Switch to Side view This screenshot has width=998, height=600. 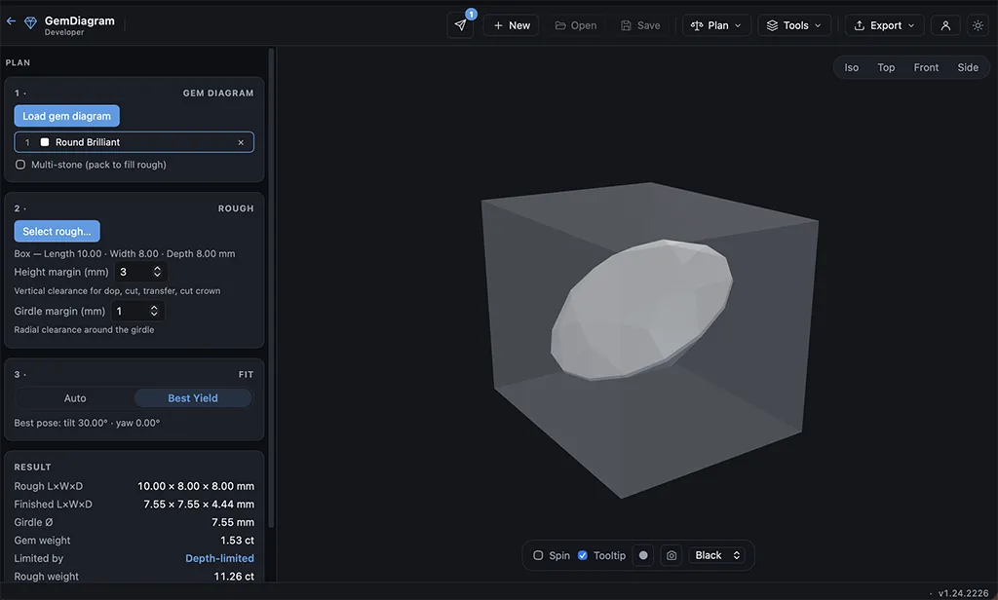click(968, 67)
